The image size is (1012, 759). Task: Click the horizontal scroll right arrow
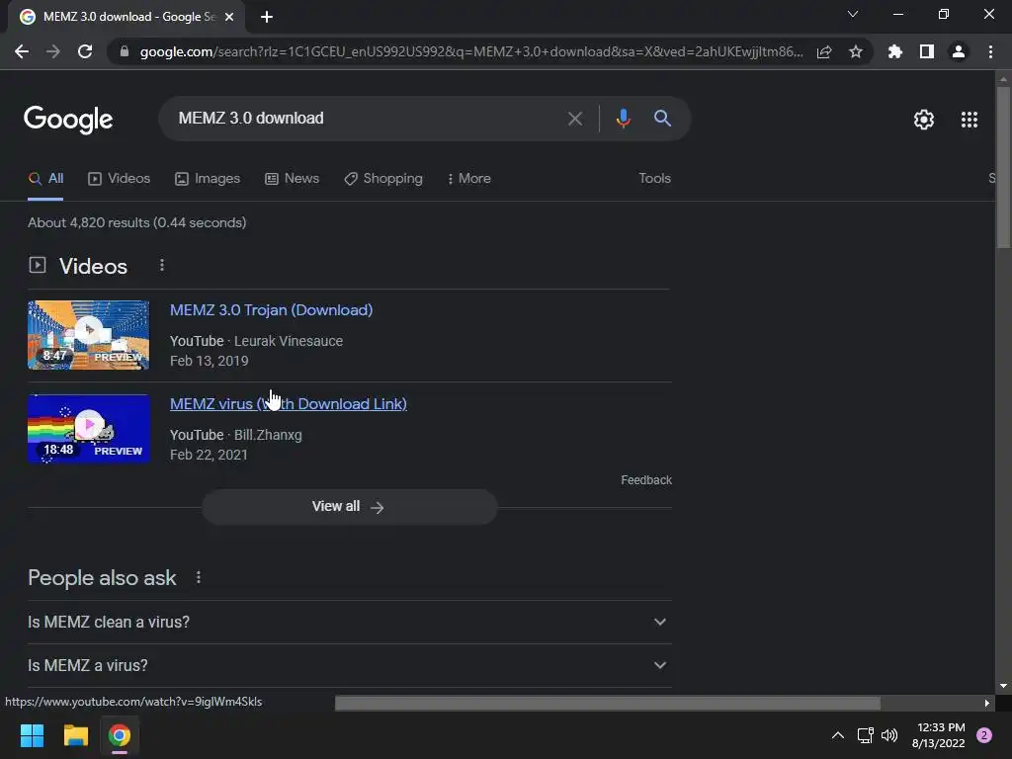[987, 703]
